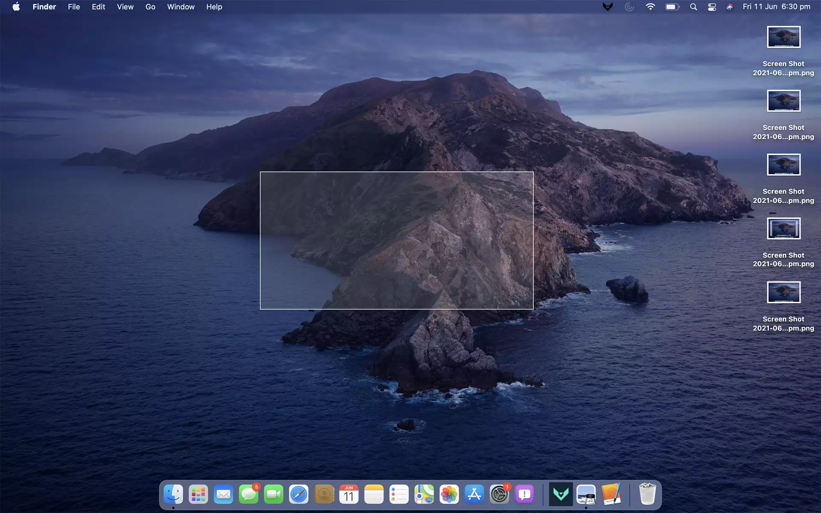Open Robinhoodie menu bar icon
This screenshot has width=821, height=513.
(x=608, y=6)
